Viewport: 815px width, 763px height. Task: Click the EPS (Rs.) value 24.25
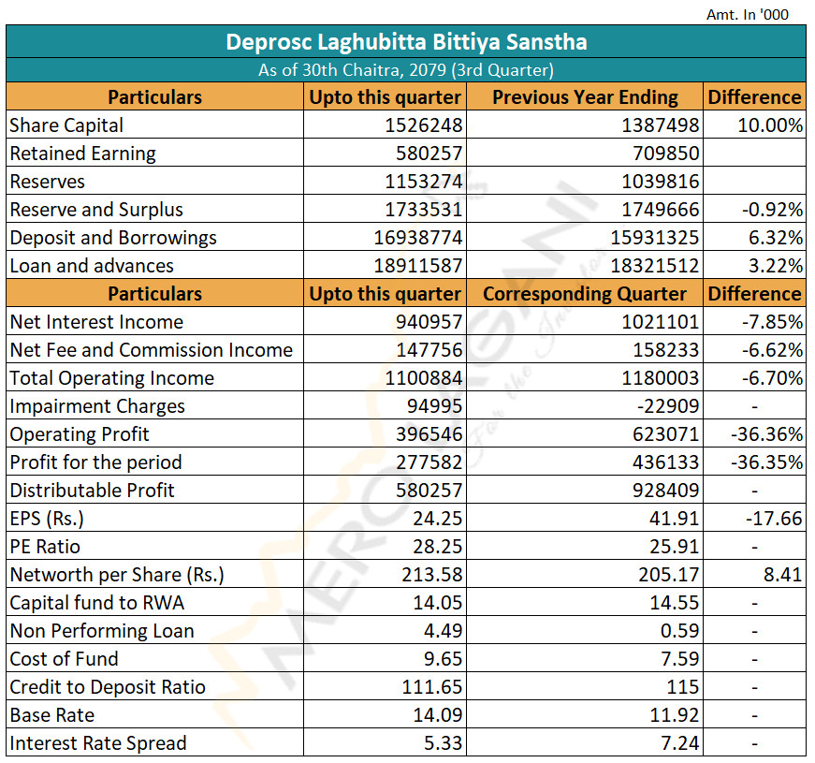(437, 519)
